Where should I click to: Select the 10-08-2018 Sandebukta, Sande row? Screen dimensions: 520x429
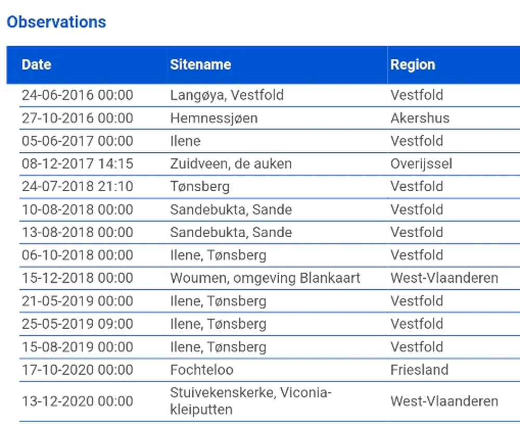269,210
